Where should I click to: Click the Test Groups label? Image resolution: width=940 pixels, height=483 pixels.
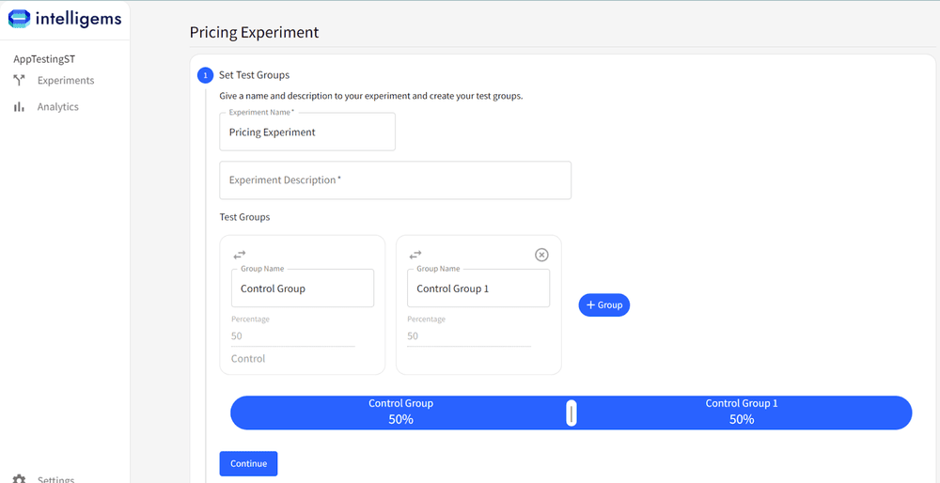click(x=244, y=217)
